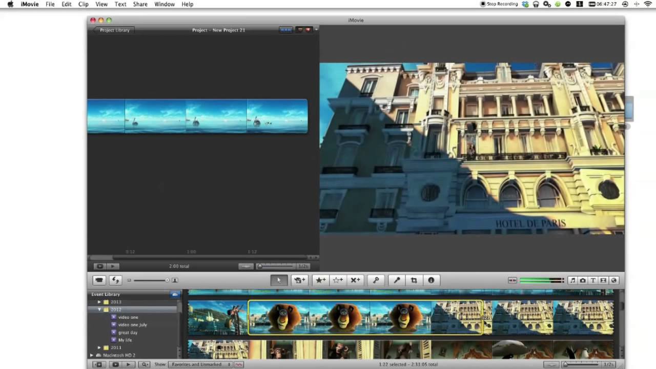Expand the 2011 events folder

(99, 347)
